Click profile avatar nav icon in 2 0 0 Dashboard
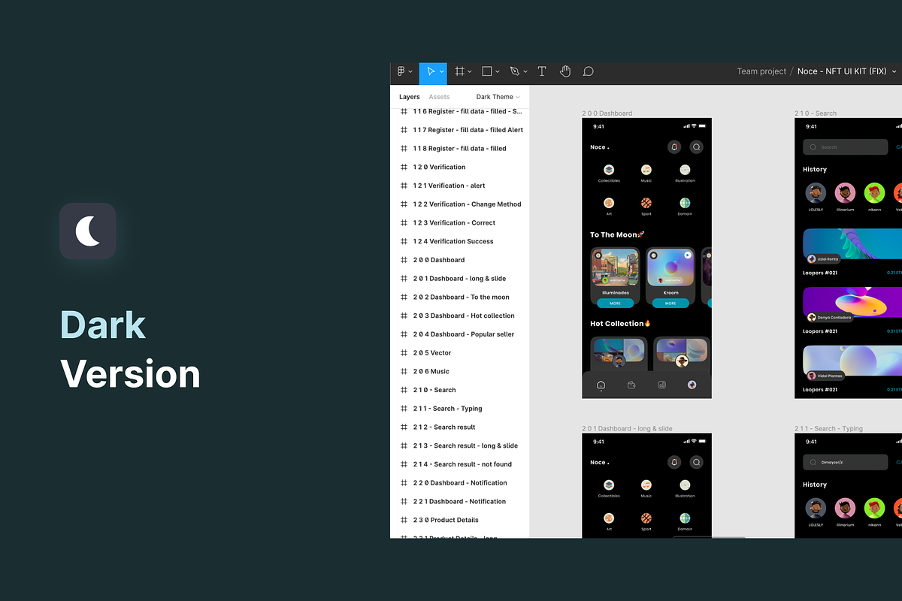Viewport: 902px width, 601px height. point(692,385)
